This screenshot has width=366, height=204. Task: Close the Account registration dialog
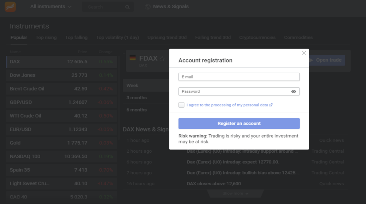coord(304,53)
